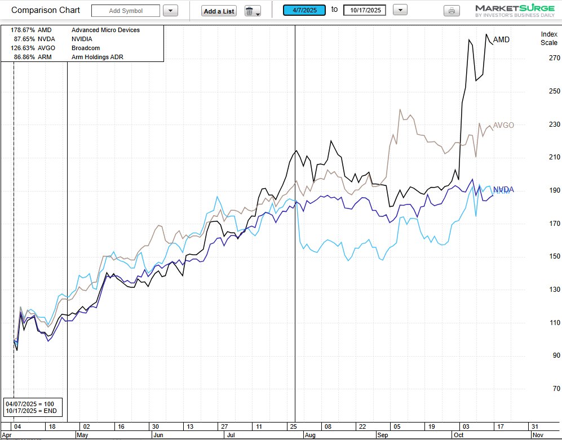Image resolution: width=562 pixels, height=440 pixels.
Task: Click the 10/17/2025 = END note
Action: (x=31, y=411)
